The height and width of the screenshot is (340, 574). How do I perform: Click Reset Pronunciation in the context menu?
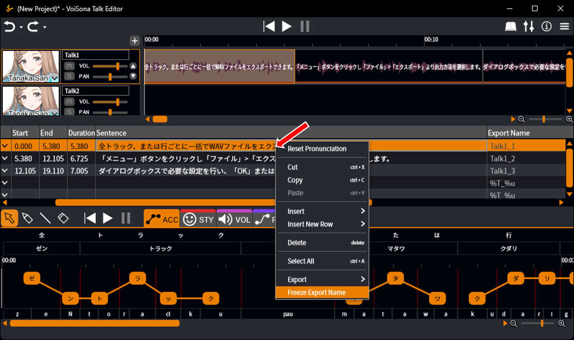click(x=317, y=149)
